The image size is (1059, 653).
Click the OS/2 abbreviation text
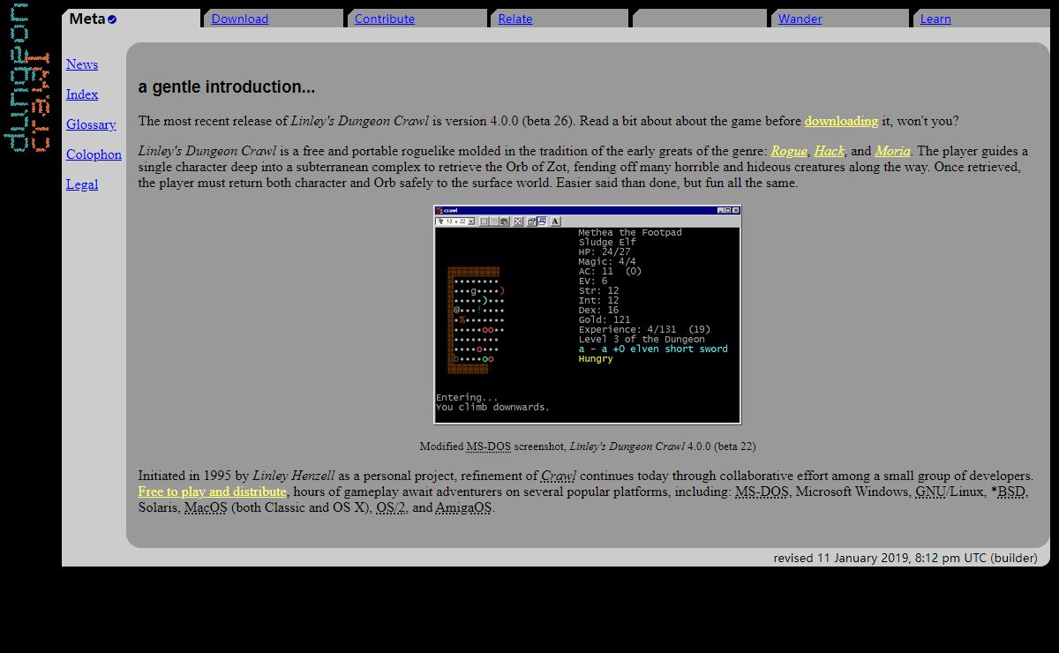pos(391,507)
